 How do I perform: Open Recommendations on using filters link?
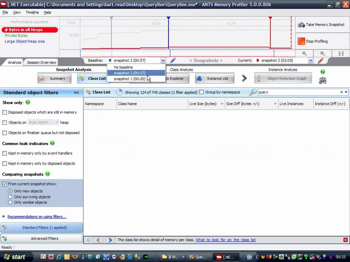click(x=37, y=217)
